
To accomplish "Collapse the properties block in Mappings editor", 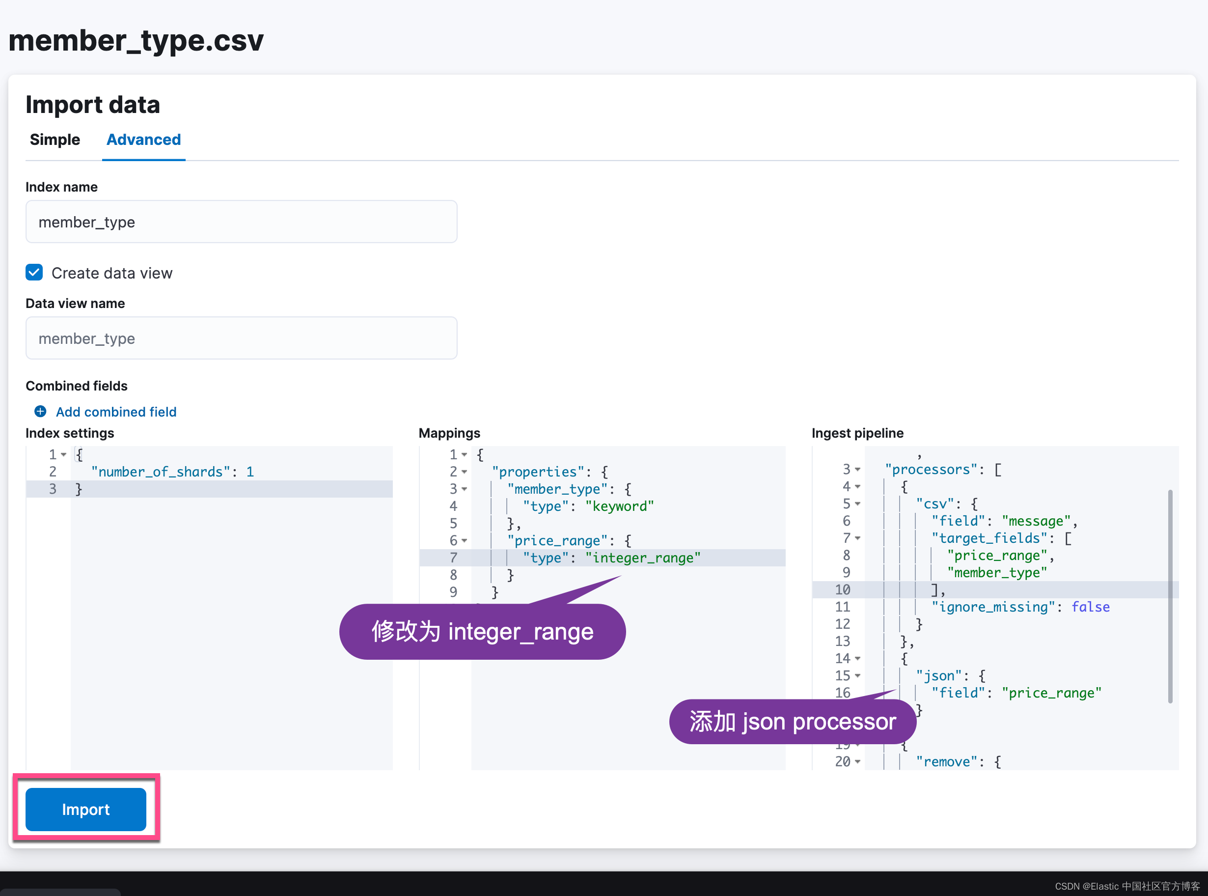I will (465, 472).
